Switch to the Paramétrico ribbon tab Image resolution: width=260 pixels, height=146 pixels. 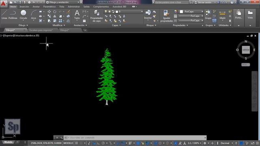[x=50, y=6]
